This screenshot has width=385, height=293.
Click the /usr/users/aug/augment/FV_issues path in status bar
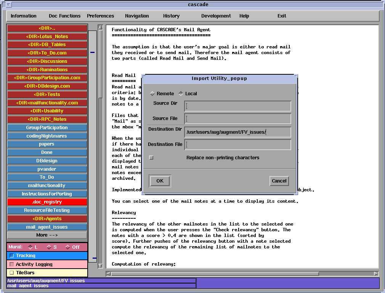[x=46, y=281]
